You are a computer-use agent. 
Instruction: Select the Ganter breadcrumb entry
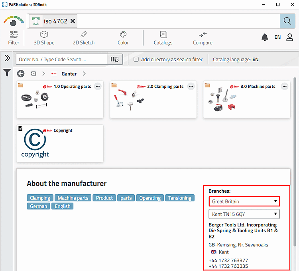(69, 74)
